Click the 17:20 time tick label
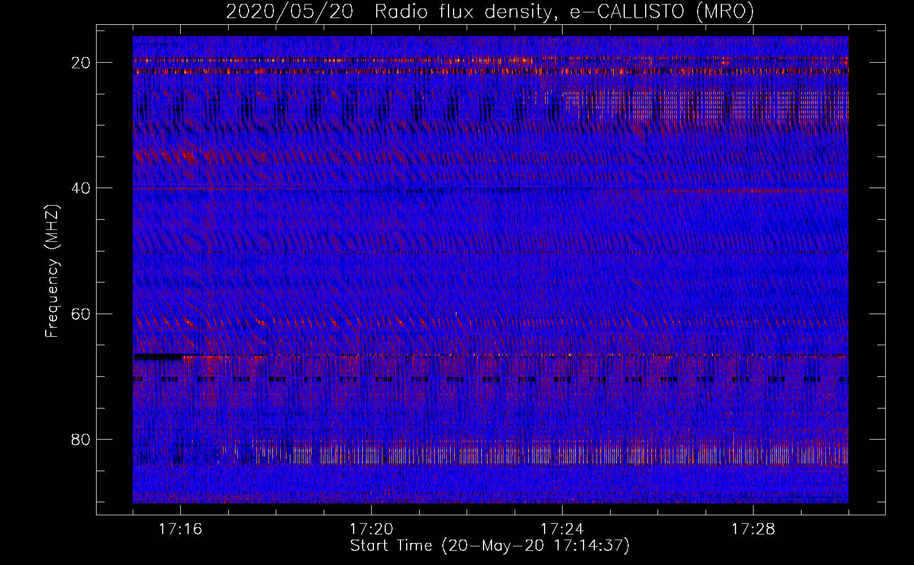Screen dimensions: 914x565 click(x=371, y=529)
